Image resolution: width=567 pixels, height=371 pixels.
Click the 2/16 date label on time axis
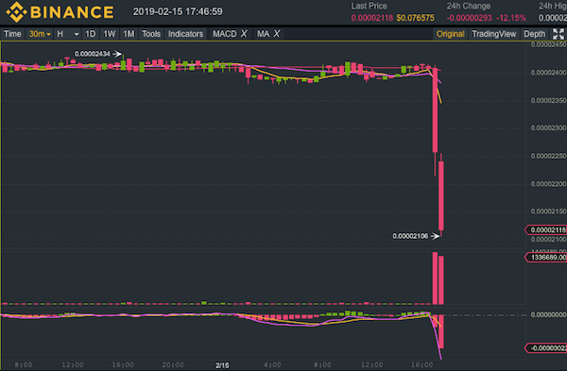click(x=222, y=365)
